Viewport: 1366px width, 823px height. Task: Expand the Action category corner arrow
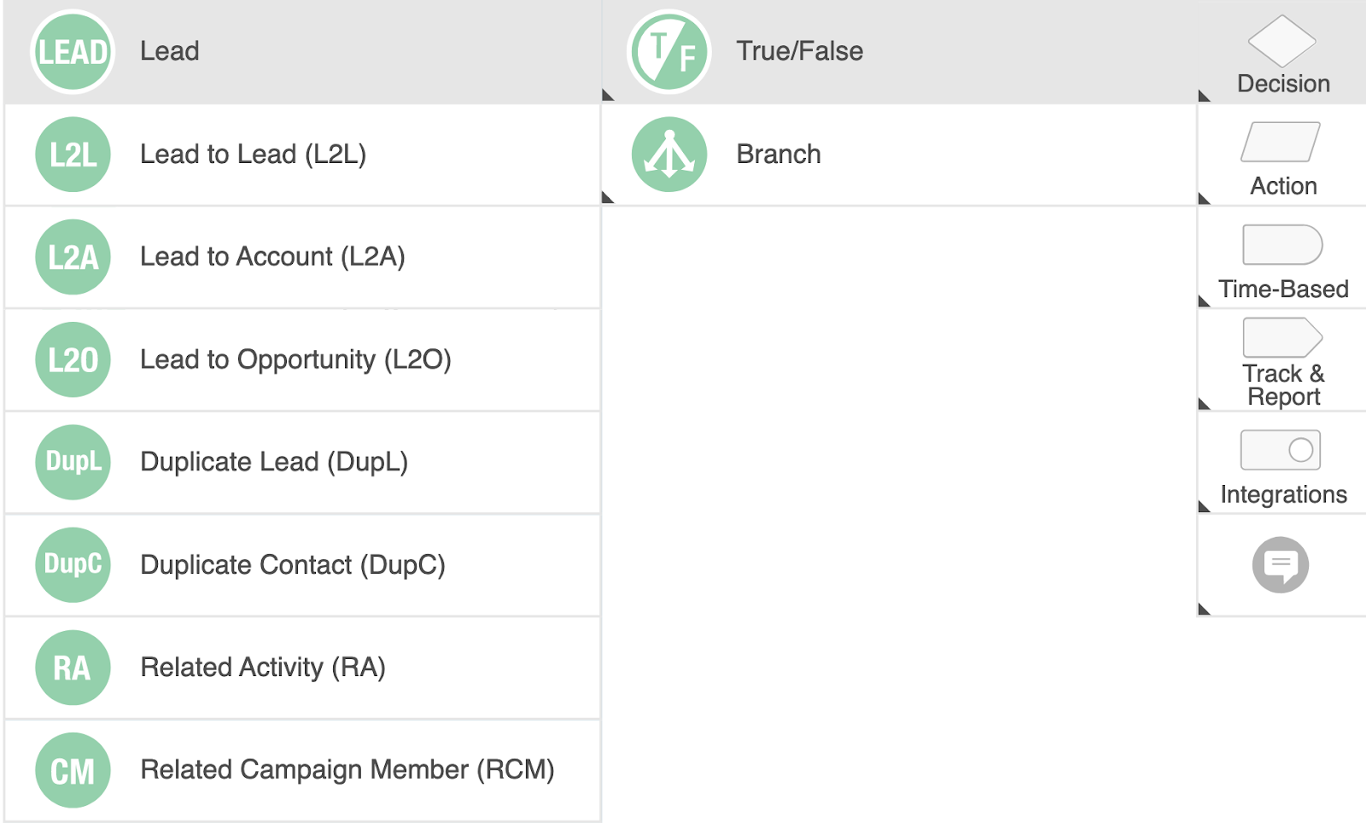(x=1205, y=199)
